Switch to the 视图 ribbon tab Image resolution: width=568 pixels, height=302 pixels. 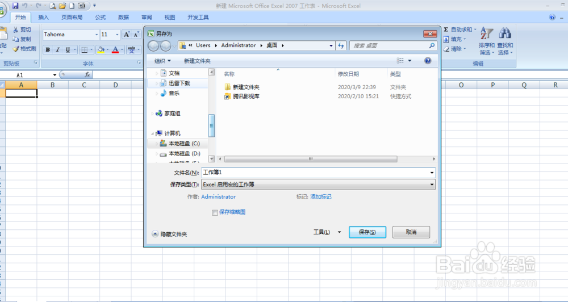[x=169, y=18]
